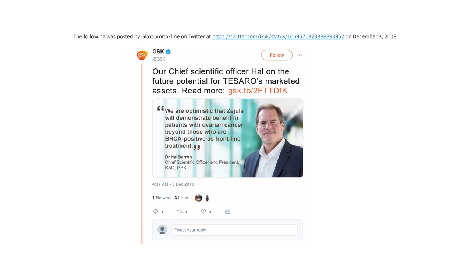The image size is (471, 265).
Task: Expand the tweet options chevron menu
Action: pos(300,55)
